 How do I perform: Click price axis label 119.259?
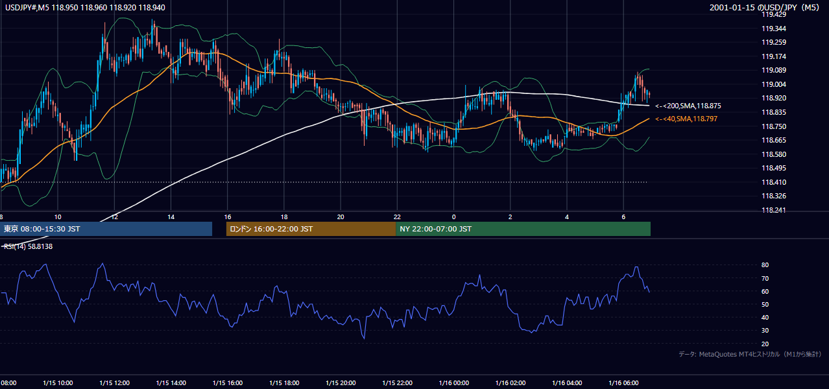[775, 42]
